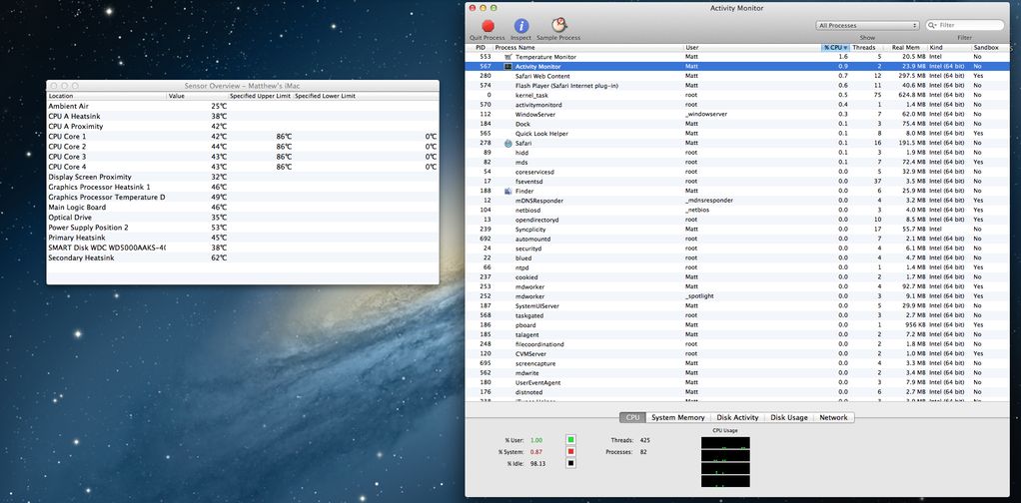This screenshot has height=503, width=1021.
Task: Show the Network tab
Action: pyautogui.click(x=833, y=417)
